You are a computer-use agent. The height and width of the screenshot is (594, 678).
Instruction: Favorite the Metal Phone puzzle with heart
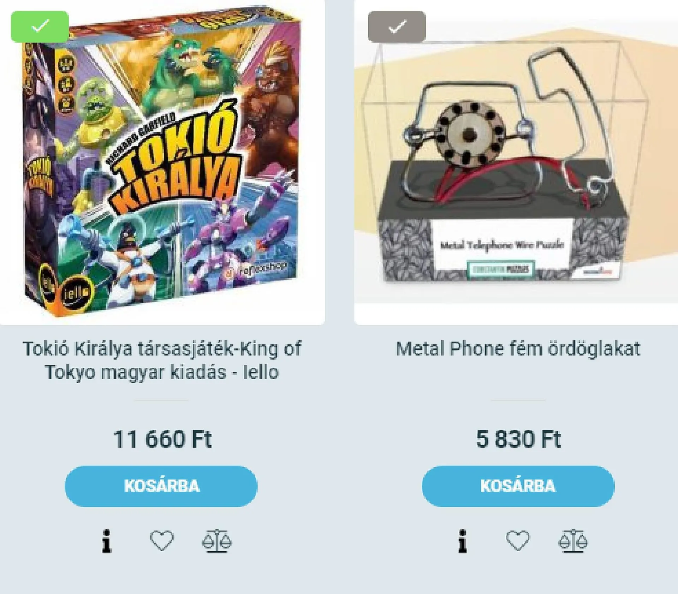point(518,541)
